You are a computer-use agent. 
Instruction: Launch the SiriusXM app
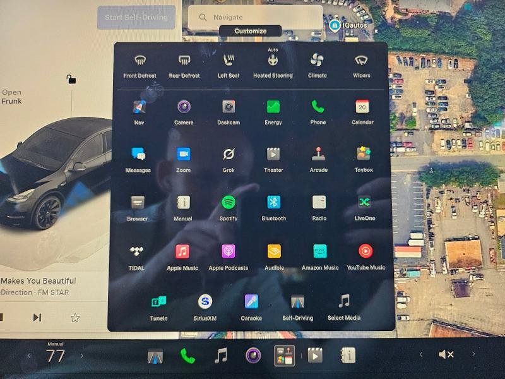(x=205, y=302)
